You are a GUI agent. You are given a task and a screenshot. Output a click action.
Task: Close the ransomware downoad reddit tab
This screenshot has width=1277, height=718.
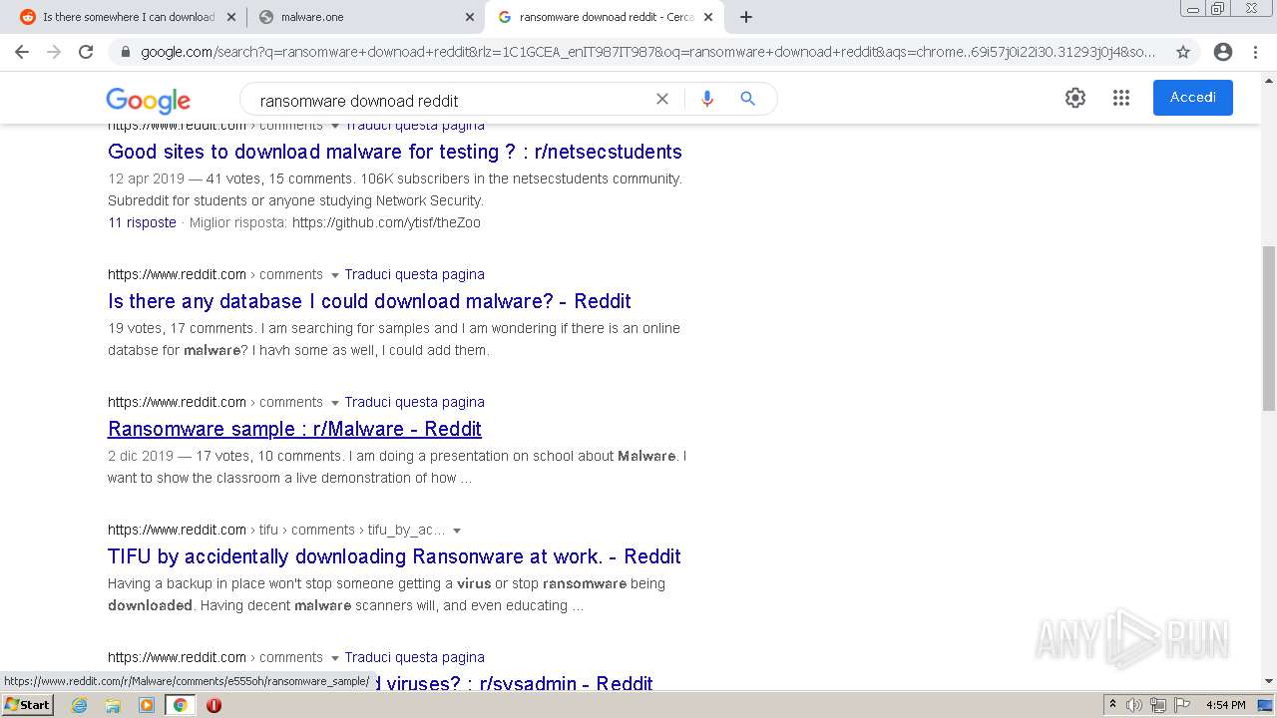click(708, 17)
